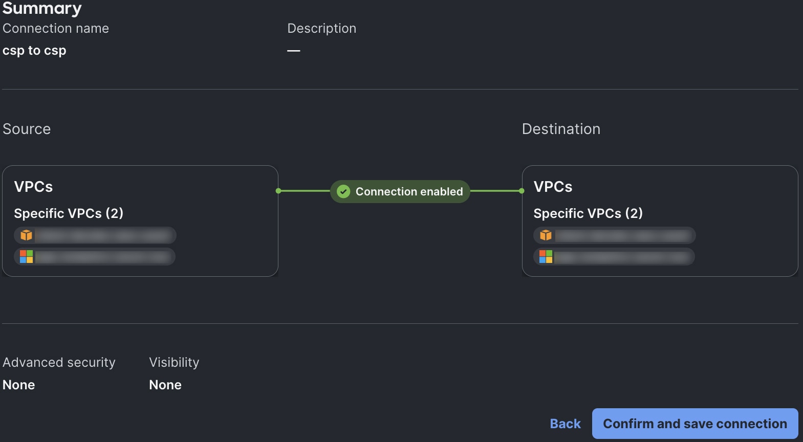Screen dimensions: 803x442
Task: Click the Advanced security label
Action: (x=59, y=362)
